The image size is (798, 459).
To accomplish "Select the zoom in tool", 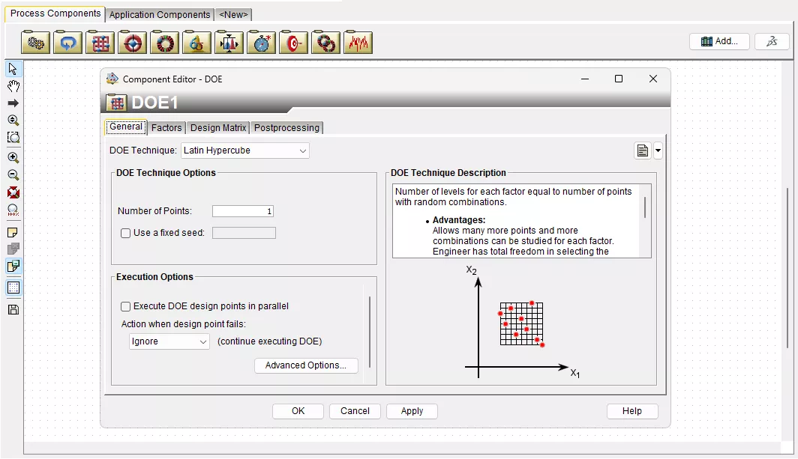I will pos(12,157).
